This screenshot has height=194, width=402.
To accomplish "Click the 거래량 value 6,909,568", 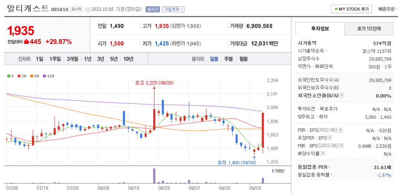I will pyautogui.click(x=259, y=26).
